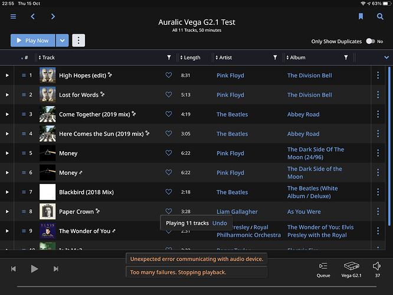The width and height of the screenshot is (393, 295).
Task: Open The Division Bell album for Lost for Words
Action: [x=310, y=95]
